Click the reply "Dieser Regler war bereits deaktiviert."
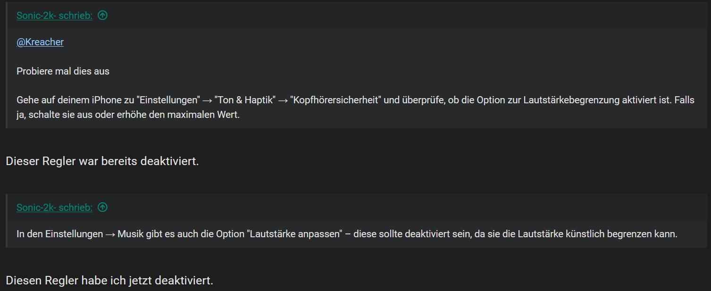 (102, 161)
